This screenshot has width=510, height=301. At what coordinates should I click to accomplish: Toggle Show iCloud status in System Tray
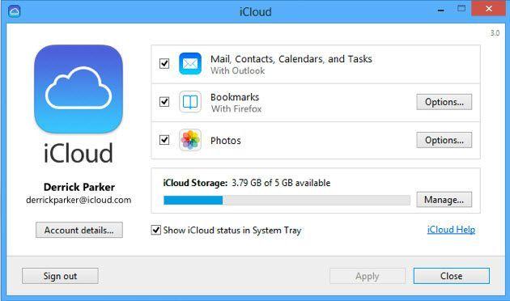tap(155, 230)
